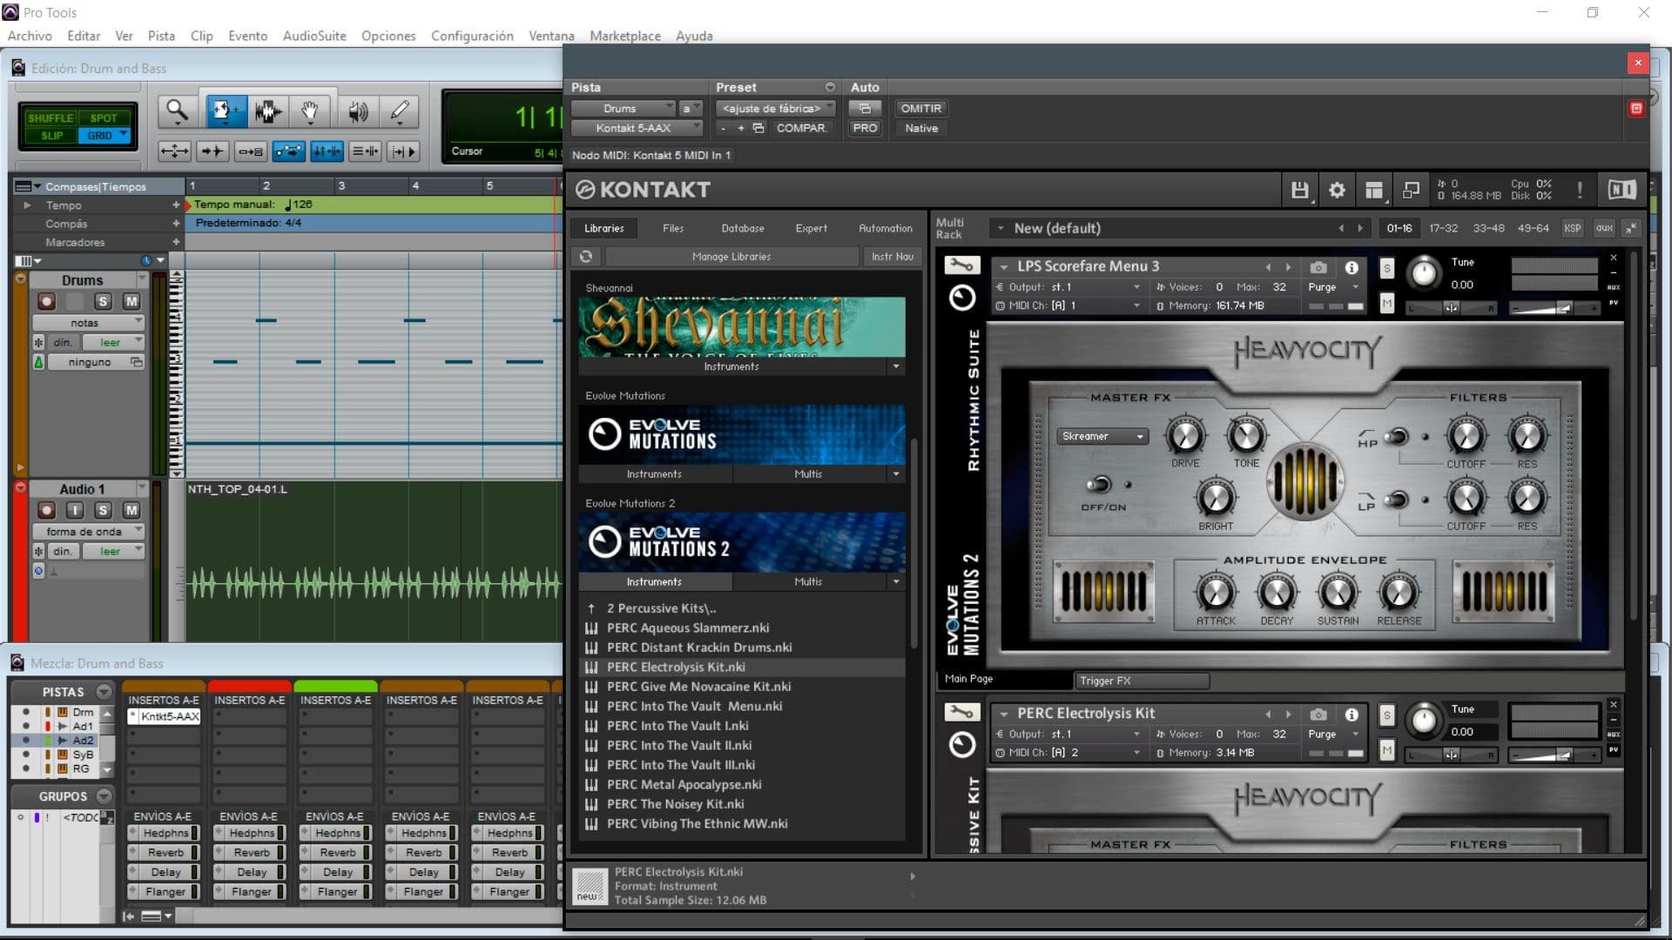Click snapshot camera icon on PERC Electrolysis Kit
This screenshot has height=940, width=1672.
(x=1318, y=715)
